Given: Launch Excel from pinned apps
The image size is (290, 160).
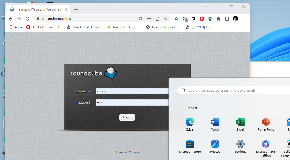Looking at the screenshot, I should coord(240,124).
